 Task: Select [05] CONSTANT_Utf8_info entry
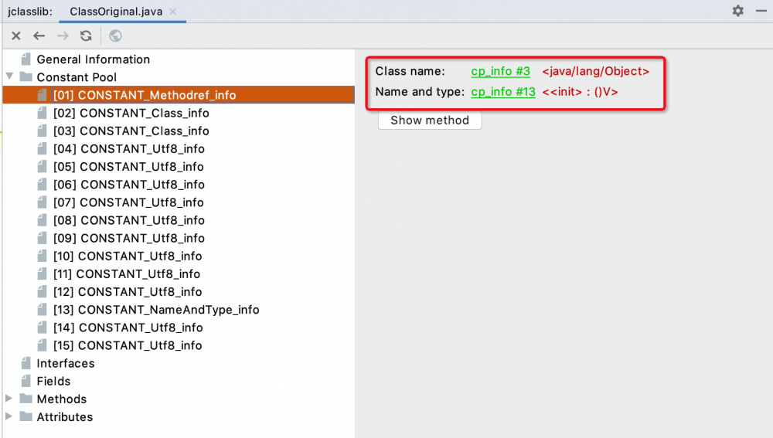click(x=128, y=167)
